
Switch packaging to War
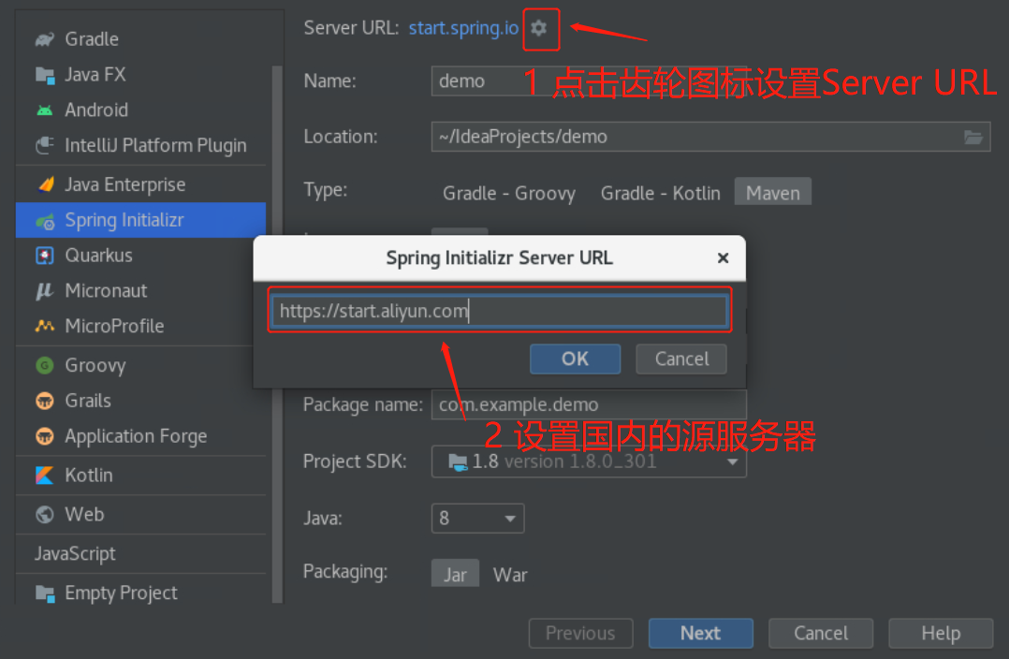[x=510, y=574]
